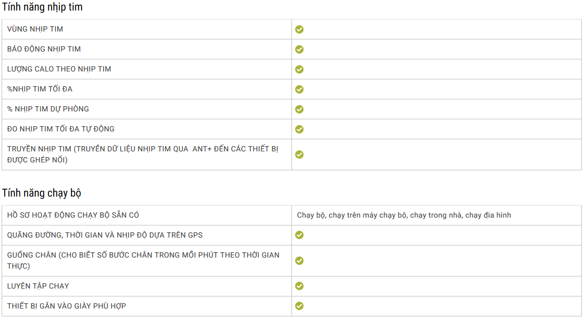Click the 'HỒ SƠ HOẠT ĐỘNG CHẠY BỘ SẴN CÓ' label
This screenshot has width=584, height=318.
(x=73, y=215)
